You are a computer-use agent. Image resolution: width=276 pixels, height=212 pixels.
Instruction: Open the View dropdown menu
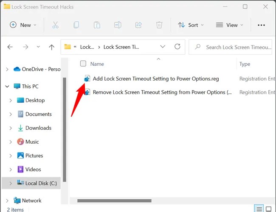pyautogui.click(x=230, y=25)
